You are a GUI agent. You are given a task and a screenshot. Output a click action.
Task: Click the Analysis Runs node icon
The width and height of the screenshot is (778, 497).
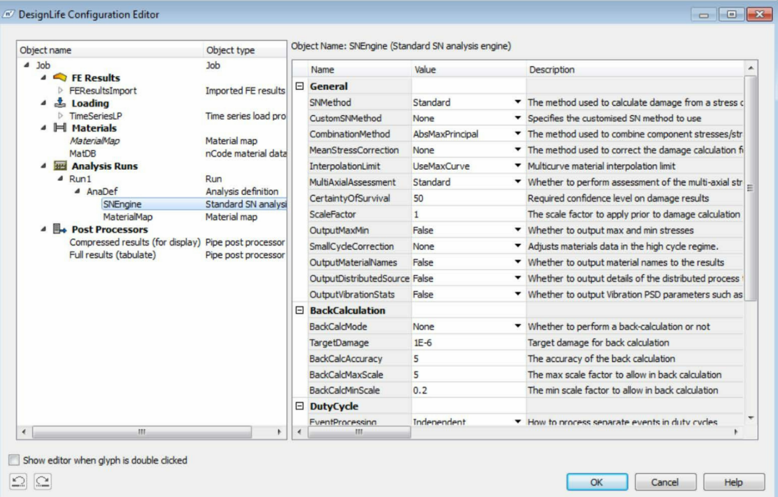click(x=60, y=166)
